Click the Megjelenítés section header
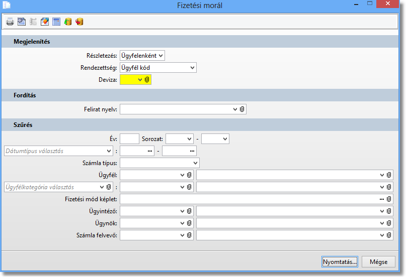 click(200, 42)
